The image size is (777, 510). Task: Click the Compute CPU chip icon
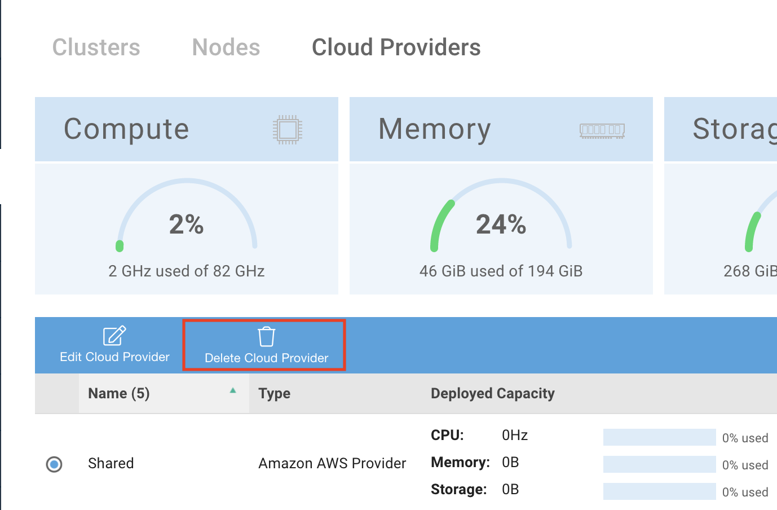(288, 130)
